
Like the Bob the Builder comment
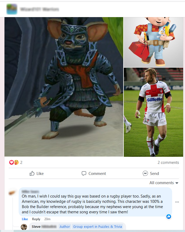click(25, 219)
